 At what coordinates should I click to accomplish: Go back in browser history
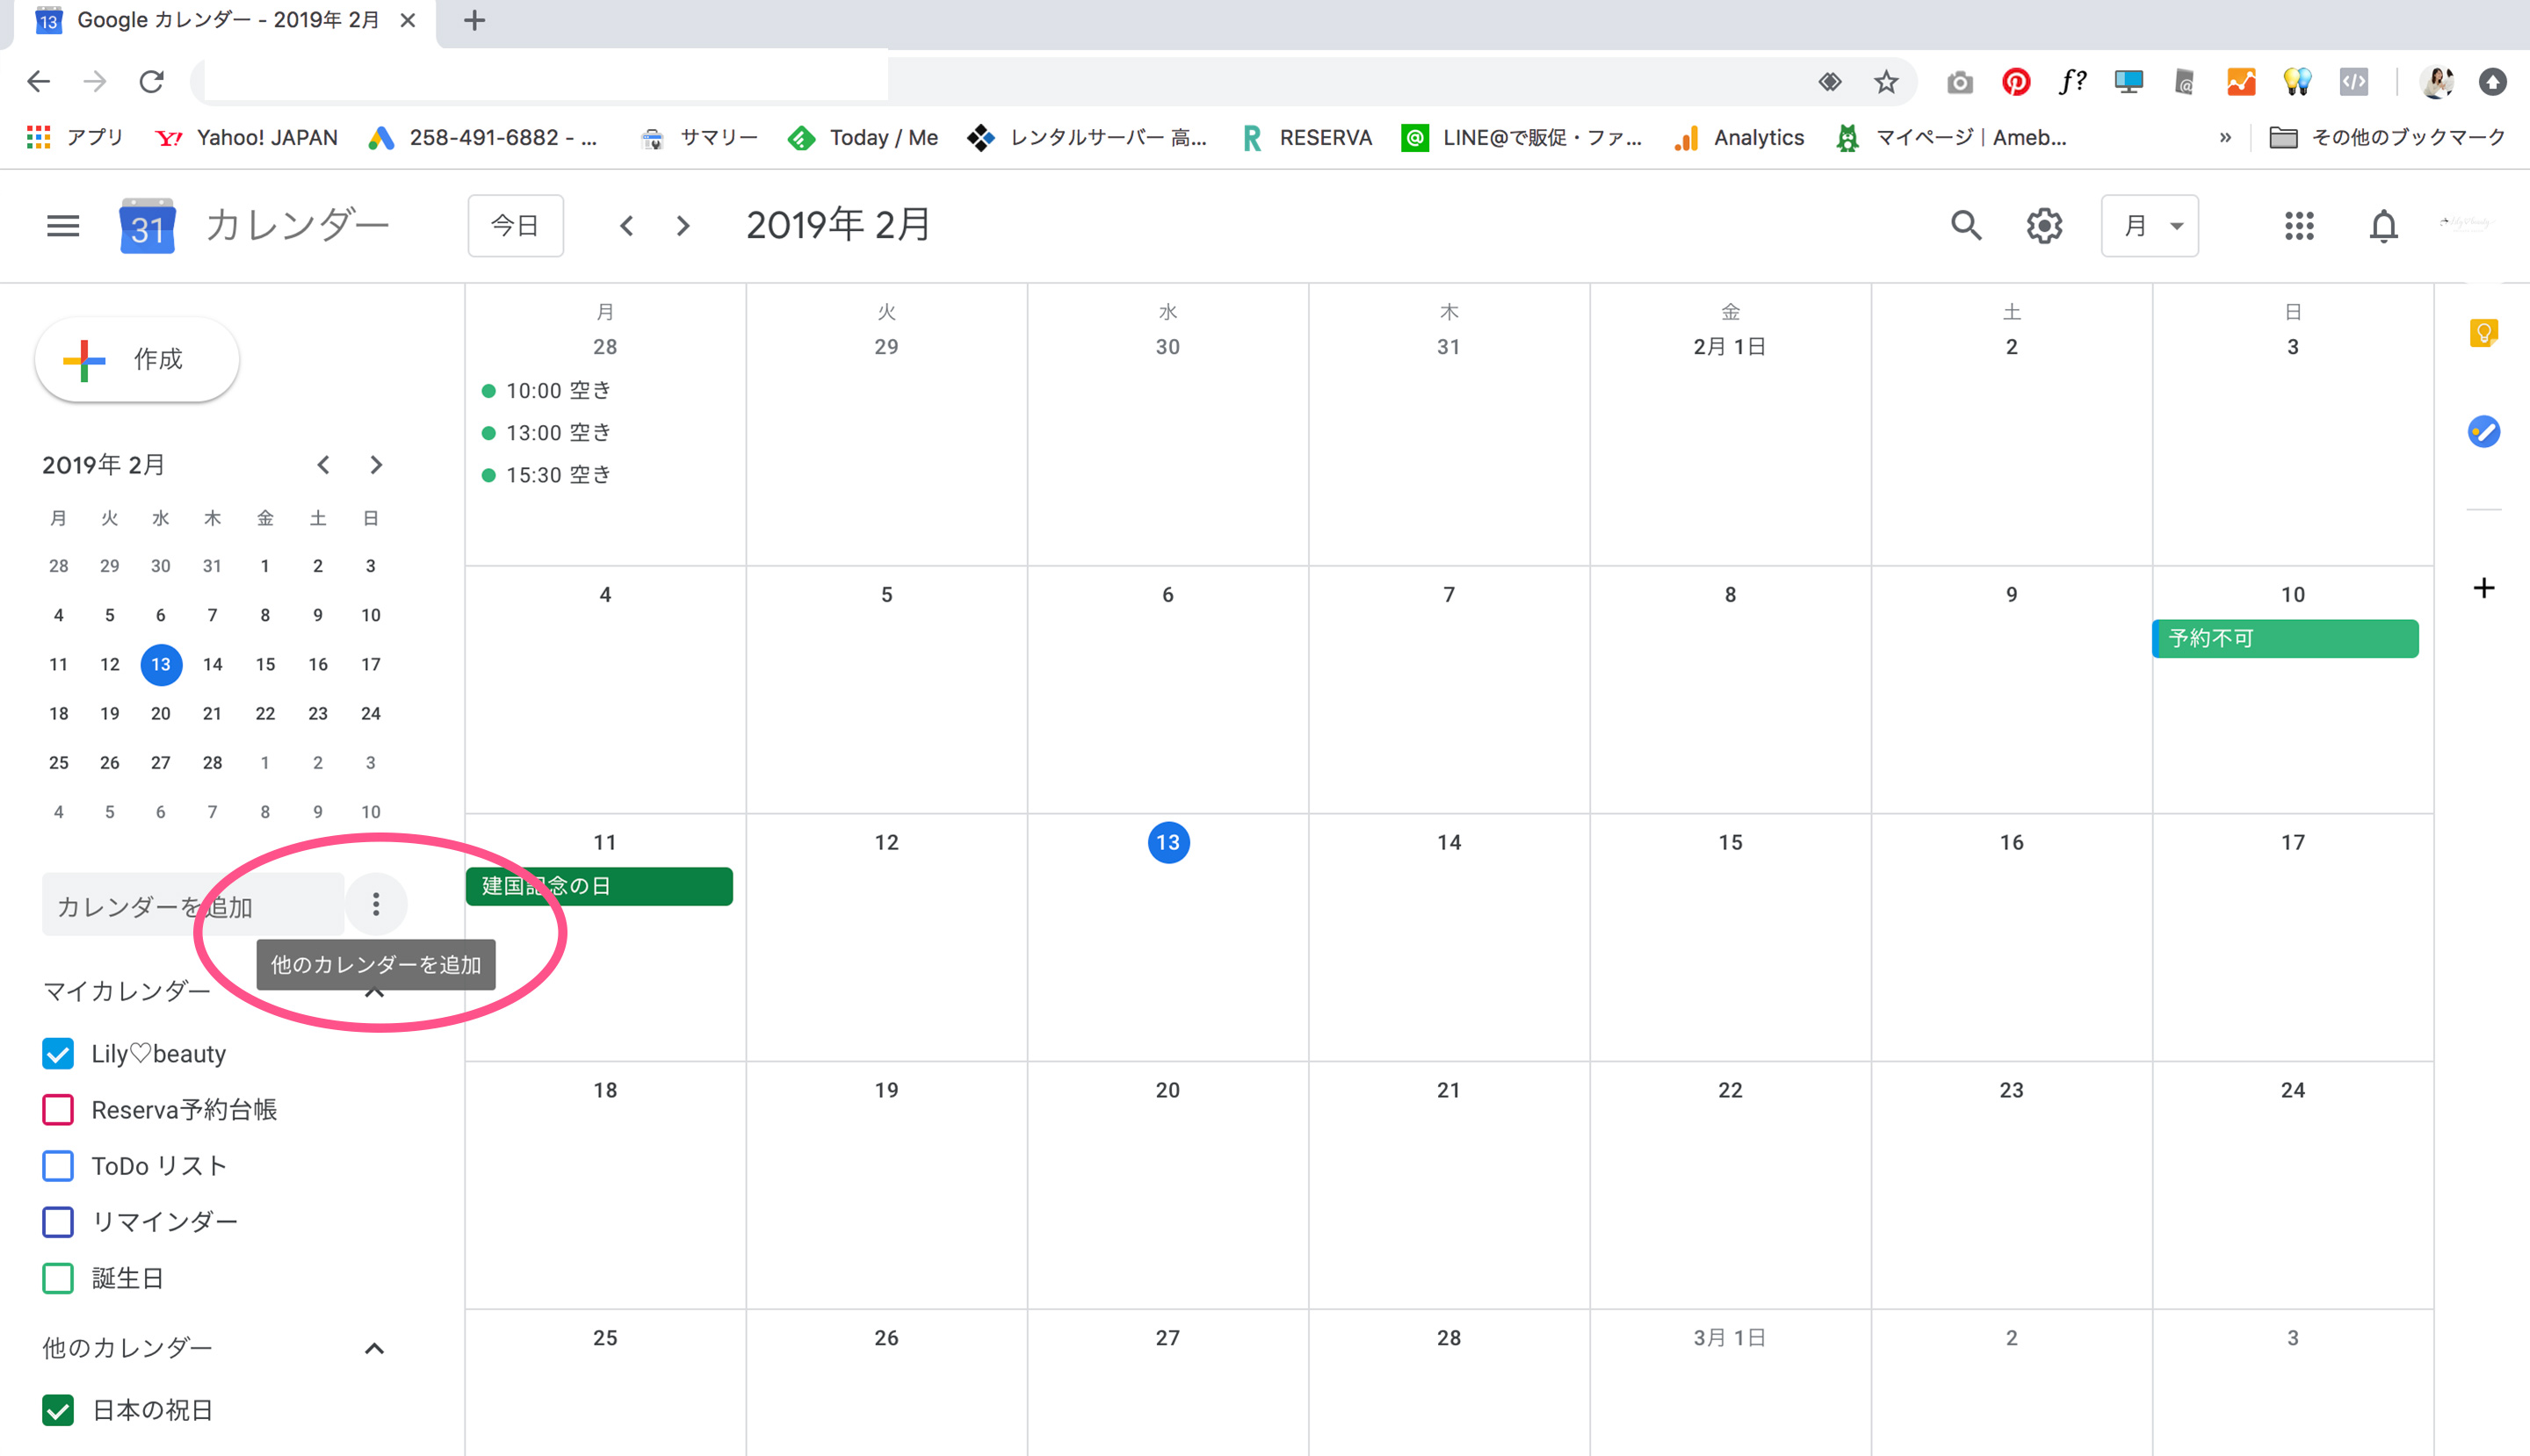point(38,82)
